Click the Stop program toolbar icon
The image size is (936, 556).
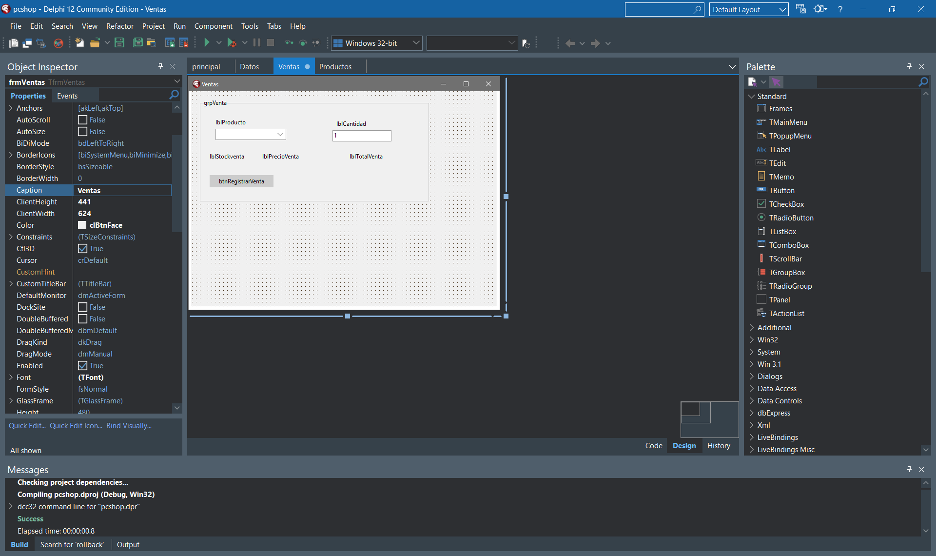coord(271,43)
